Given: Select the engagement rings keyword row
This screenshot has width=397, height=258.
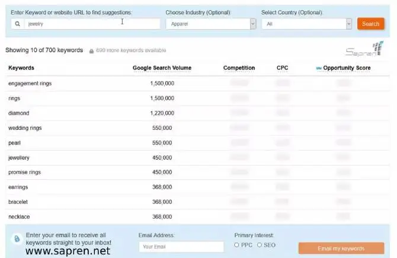Looking at the screenshot, I should (x=30, y=84).
